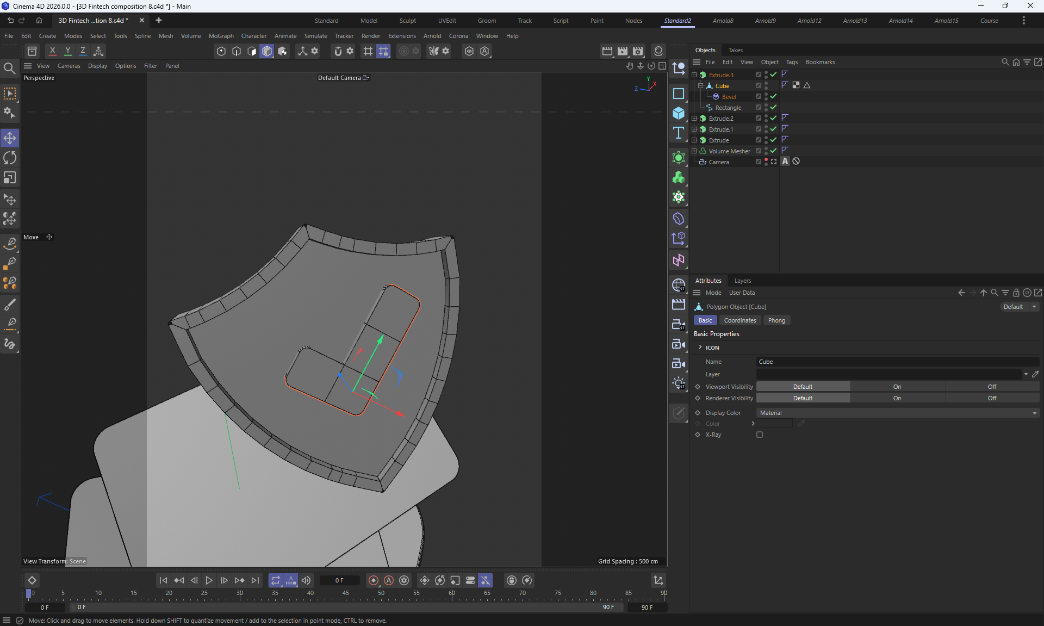Viewport: 1044px width, 626px height.
Task: Set Renderer Visibility to On
Action: point(897,398)
